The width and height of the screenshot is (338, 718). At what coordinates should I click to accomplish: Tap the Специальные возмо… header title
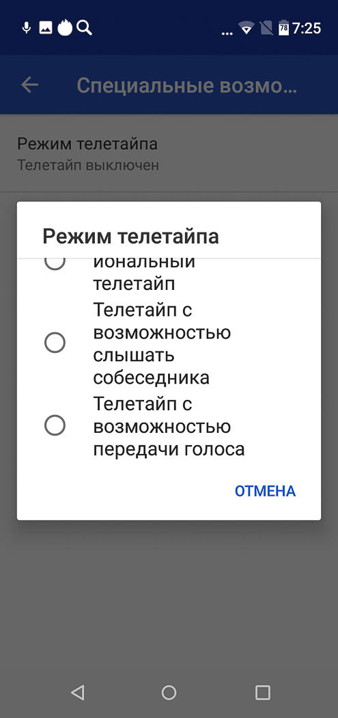[x=187, y=85]
